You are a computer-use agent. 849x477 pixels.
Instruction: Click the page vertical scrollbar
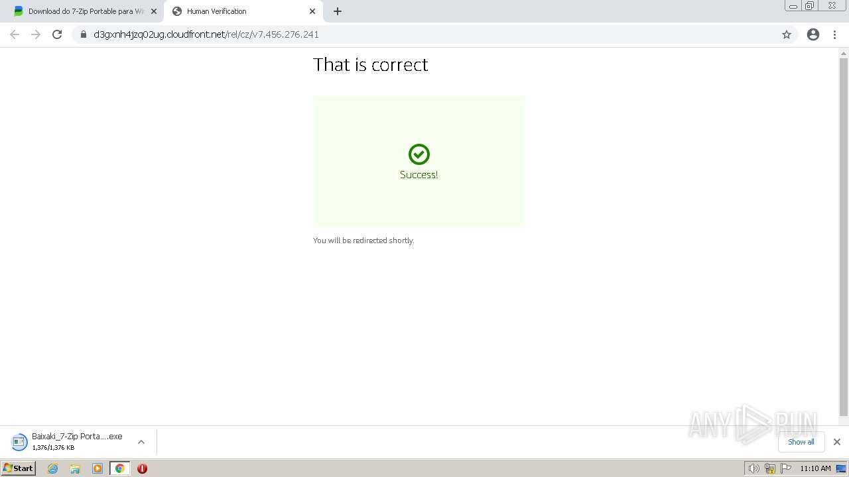pos(844,237)
